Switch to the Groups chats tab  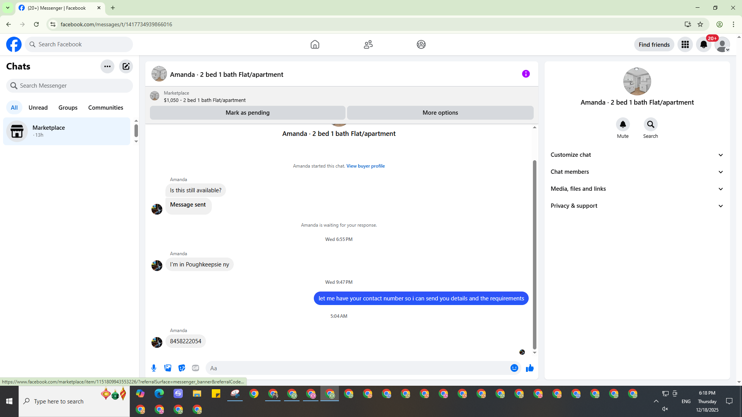(x=68, y=108)
